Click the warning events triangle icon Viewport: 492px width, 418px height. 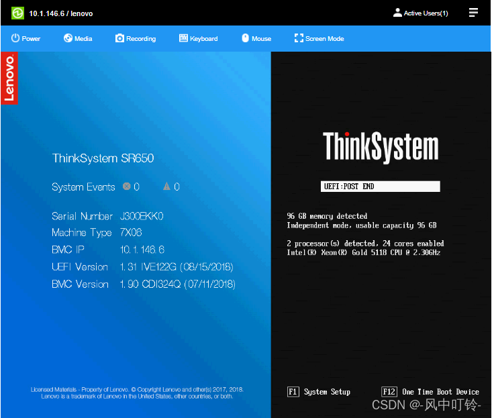click(x=166, y=187)
